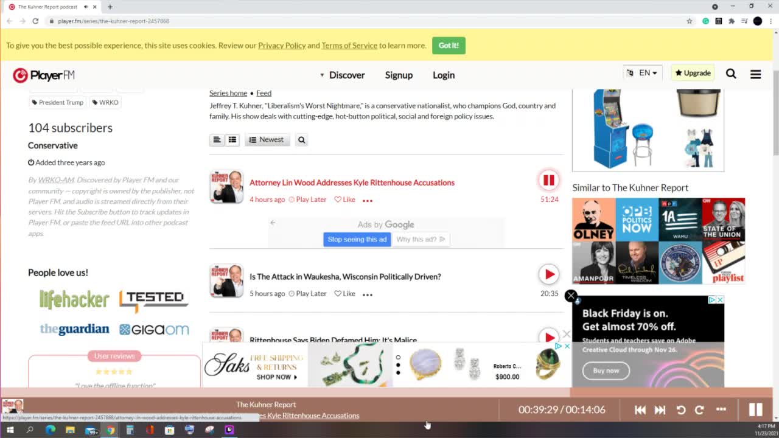This screenshot has height=438, width=779.
Task: Open File Explorer from the taskbar
Action: pos(70,429)
